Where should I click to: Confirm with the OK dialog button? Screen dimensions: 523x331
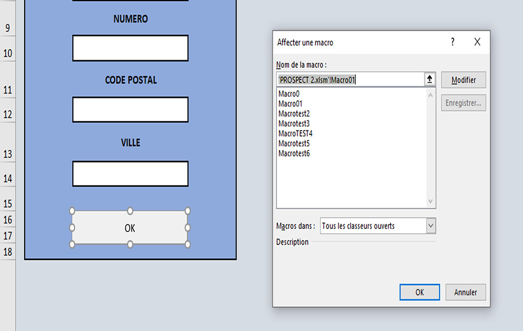(419, 292)
